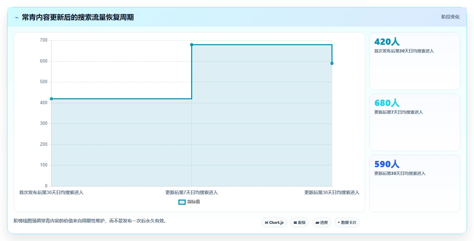Viewport: 474px width, 241px height.
Task: Toggle the 指标值 legend item
Action: click(189, 202)
